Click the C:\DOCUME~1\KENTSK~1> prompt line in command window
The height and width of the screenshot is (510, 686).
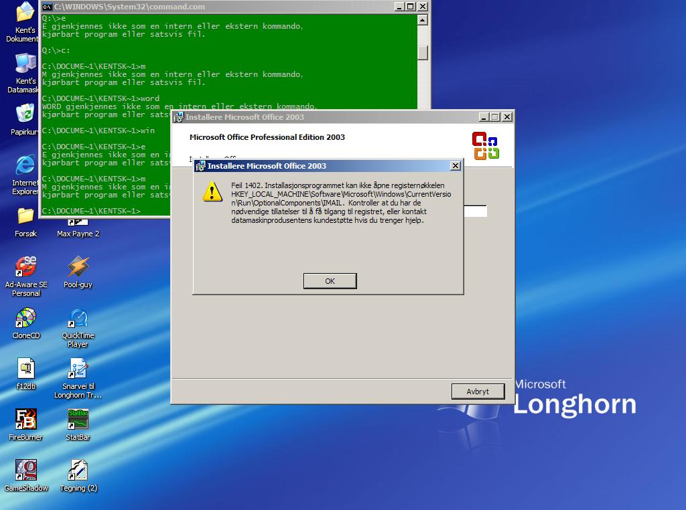click(x=91, y=211)
